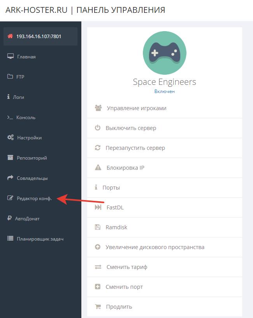Click the edit pencil icon next to Редактор конф.

10,198
